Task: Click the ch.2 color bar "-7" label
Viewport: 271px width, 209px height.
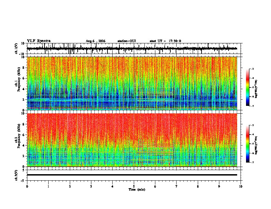Action: click(x=253, y=162)
